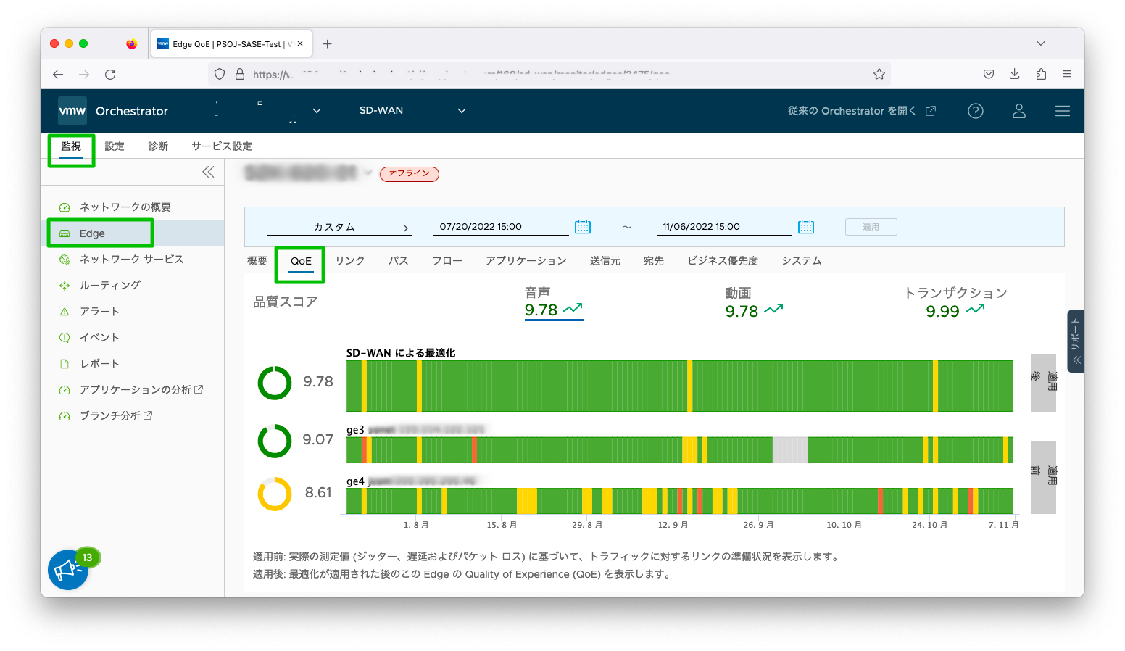Image resolution: width=1125 pixels, height=651 pixels.
Task: Switch to the 宛先 tab
Action: click(x=654, y=261)
